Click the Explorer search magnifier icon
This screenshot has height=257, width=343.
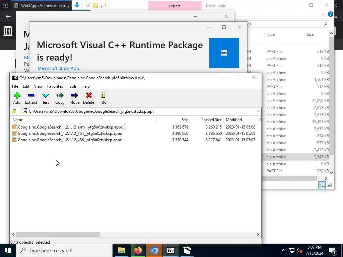click(325, 24)
